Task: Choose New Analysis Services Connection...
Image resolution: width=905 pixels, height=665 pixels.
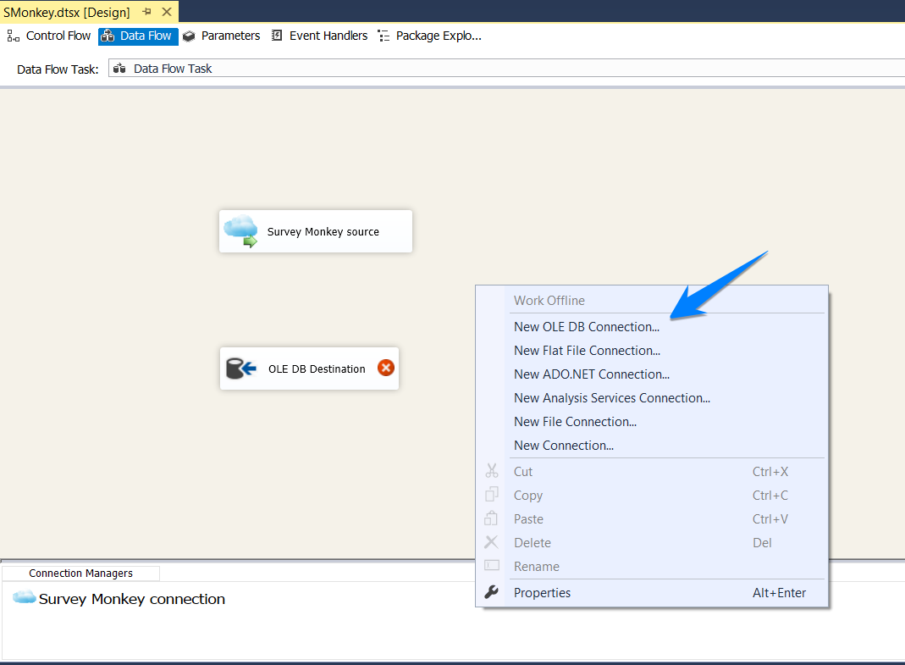Action: pos(666,397)
